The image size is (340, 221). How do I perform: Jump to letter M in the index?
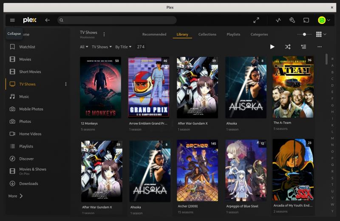(x=332, y=138)
